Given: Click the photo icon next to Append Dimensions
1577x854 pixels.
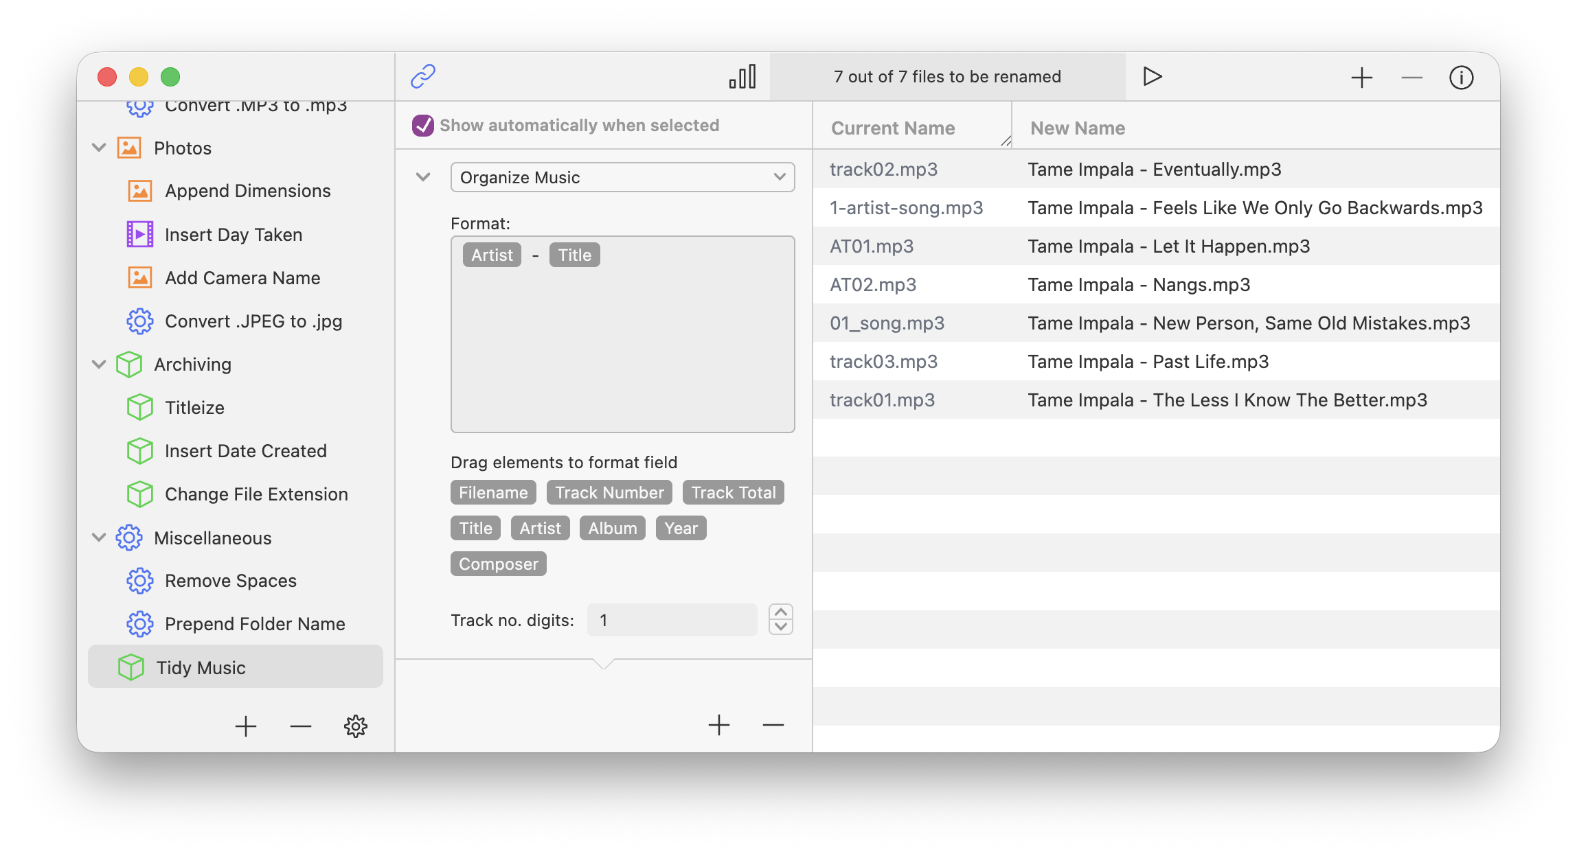Looking at the screenshot, I should tap(139, 191).
